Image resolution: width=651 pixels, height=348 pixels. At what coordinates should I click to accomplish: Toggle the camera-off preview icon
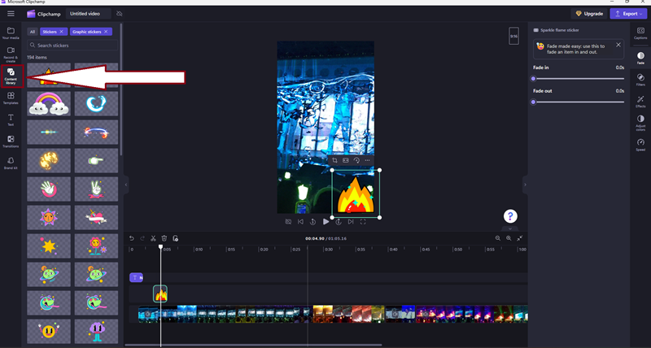pos(288,222)
